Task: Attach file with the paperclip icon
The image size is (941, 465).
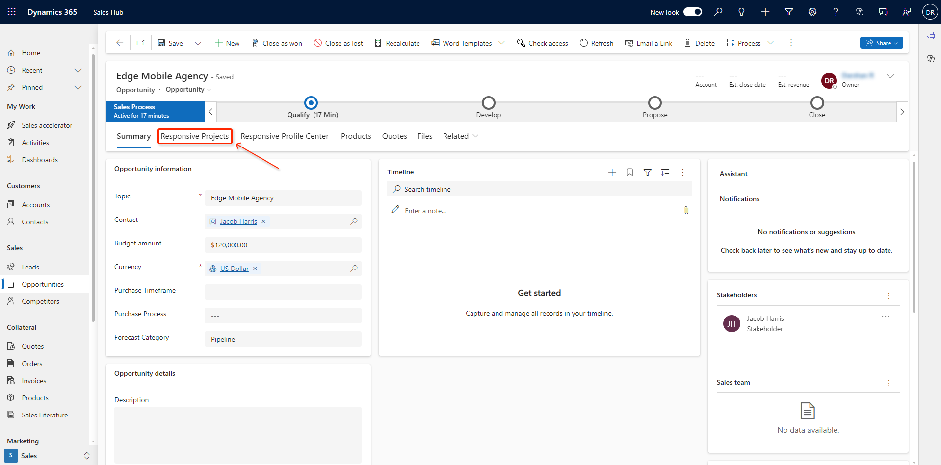Action: tap(686, 210)
